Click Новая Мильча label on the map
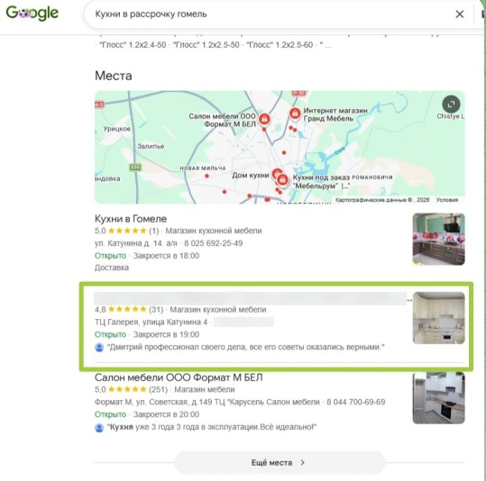The width and height of the screenshot is (486, 481). (203, 168)
